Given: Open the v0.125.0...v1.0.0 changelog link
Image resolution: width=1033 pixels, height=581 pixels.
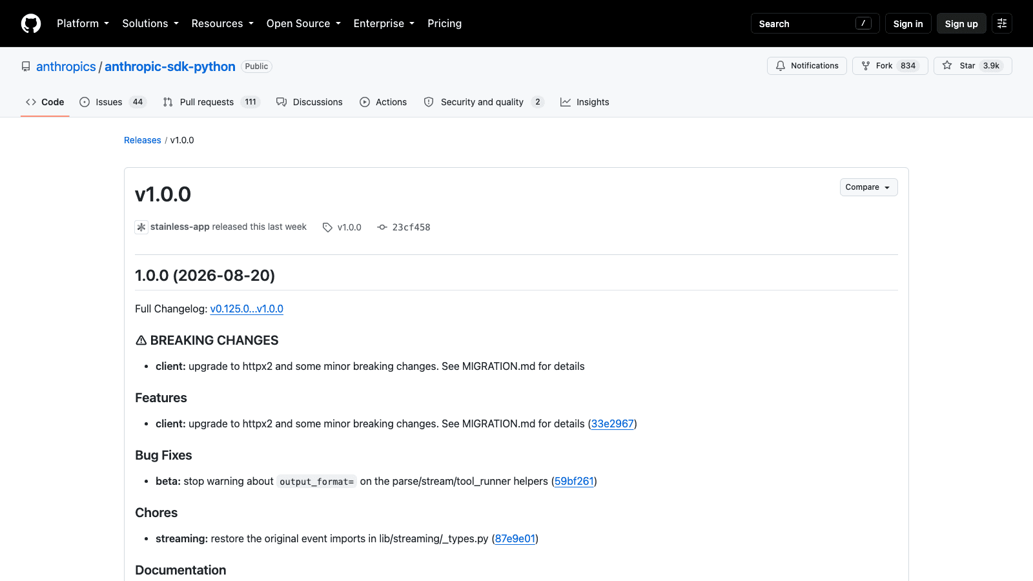Looking at the screenshot, I should point(247,309).
